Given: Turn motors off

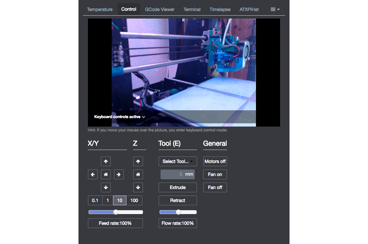Looking at the screenshot, I should [215, 161].
